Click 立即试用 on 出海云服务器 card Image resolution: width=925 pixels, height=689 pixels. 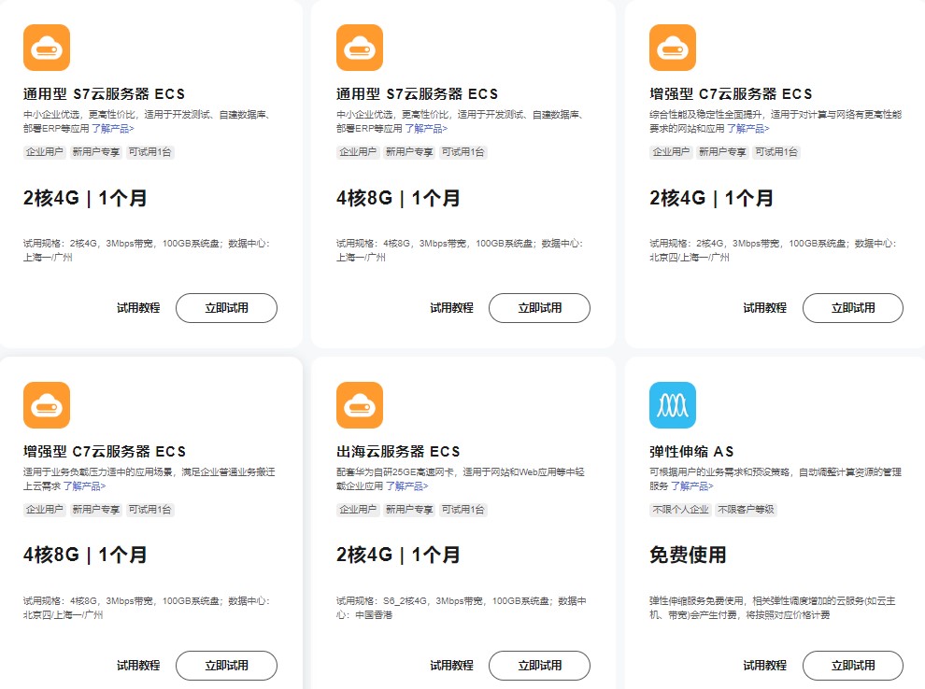pyautogui.click(x=540, y=666)
